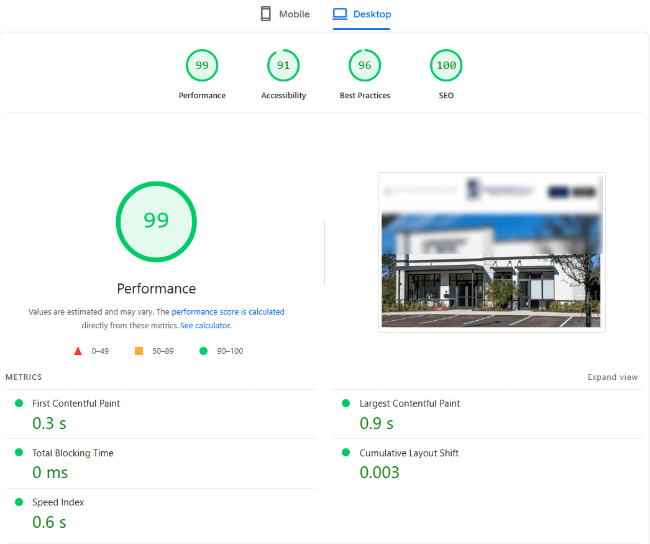Click the orange 50–89 legend square
The height and width of the screenshot is (544, 650).
pyautogui.click(x=138, y=350)
